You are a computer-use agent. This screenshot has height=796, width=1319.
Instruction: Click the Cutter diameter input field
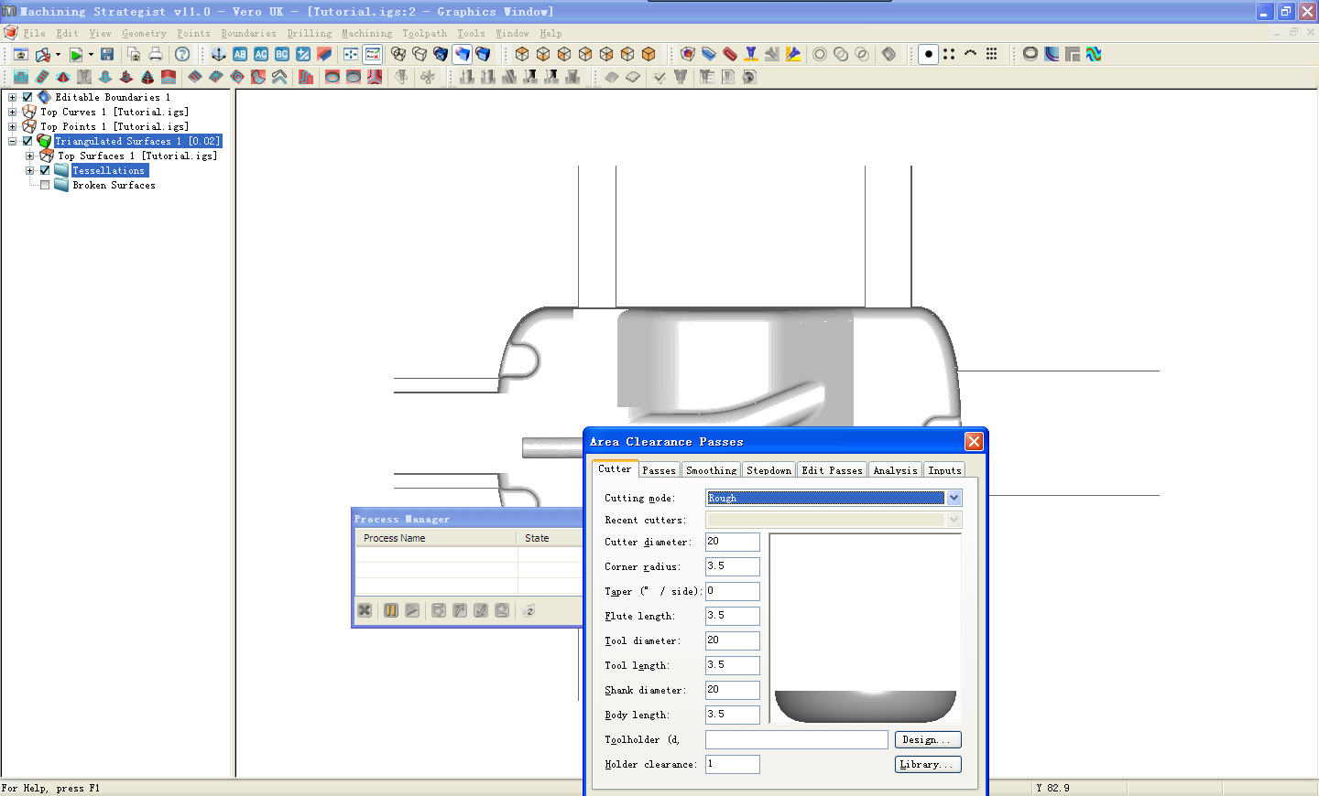[732, 542]
